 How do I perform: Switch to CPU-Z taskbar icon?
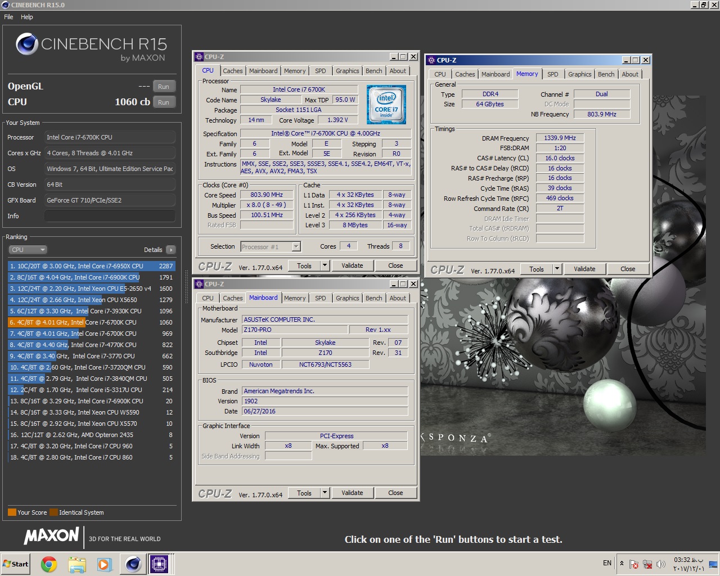(x=160, y=564)
